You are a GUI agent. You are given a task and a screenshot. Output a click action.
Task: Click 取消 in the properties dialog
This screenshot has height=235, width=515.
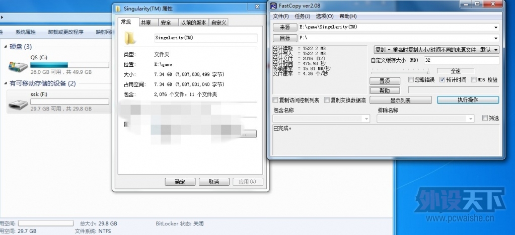click(x=214, y=182)
